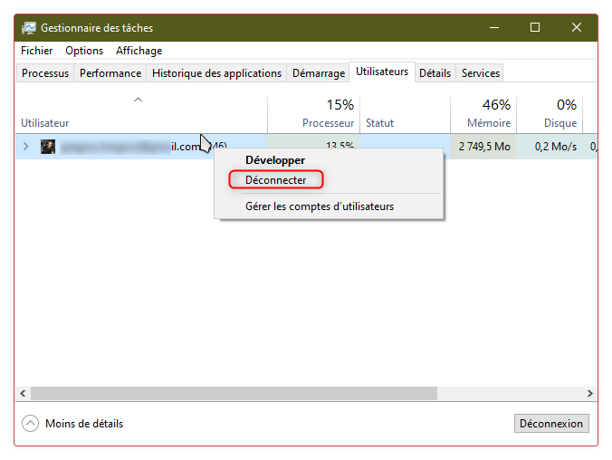Open the Détails tab

click(x=435, y=73)
